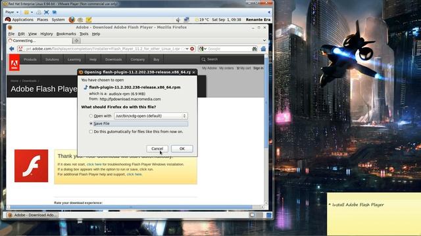The image size is (421, 236).
Task: Click help and support 'click here' link
Action: point(134,174)
